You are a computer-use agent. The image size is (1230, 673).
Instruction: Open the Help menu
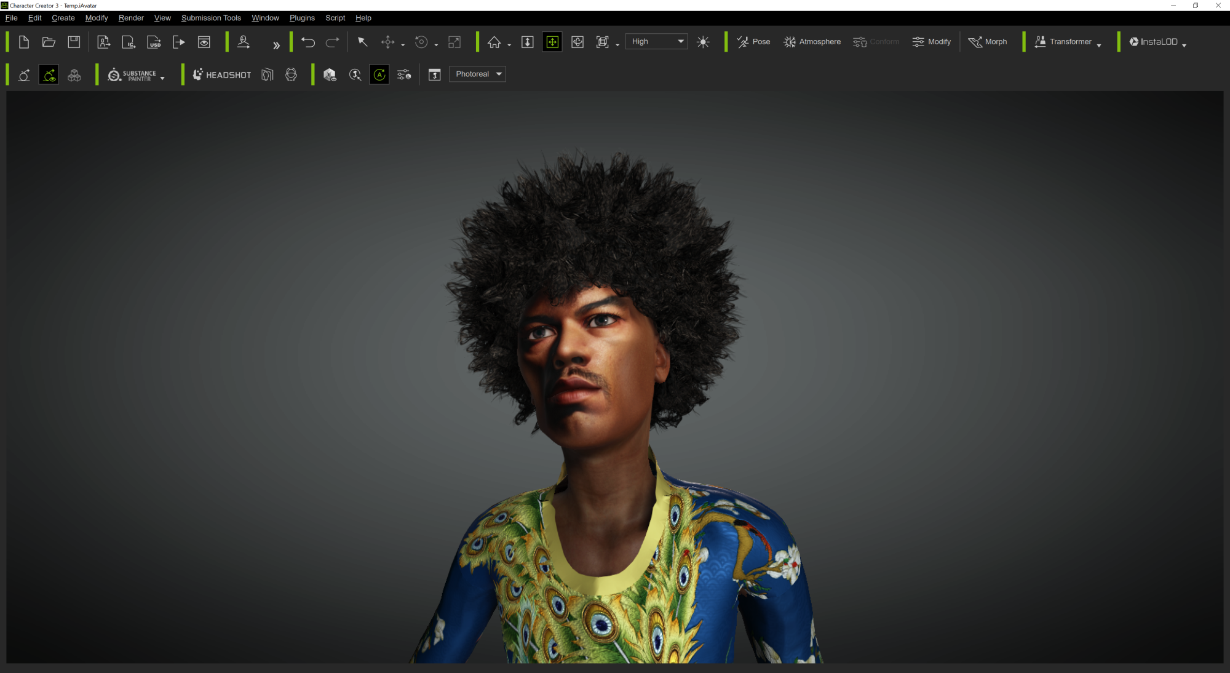pyautogui.click(x=363, y=18)
